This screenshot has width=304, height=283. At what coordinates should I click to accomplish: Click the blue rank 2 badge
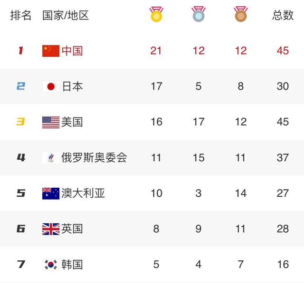(x=20, y=86)
